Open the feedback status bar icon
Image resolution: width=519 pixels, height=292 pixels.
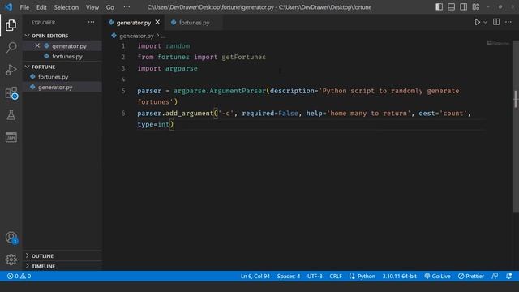pyautogui.click(x=495, y=276)
